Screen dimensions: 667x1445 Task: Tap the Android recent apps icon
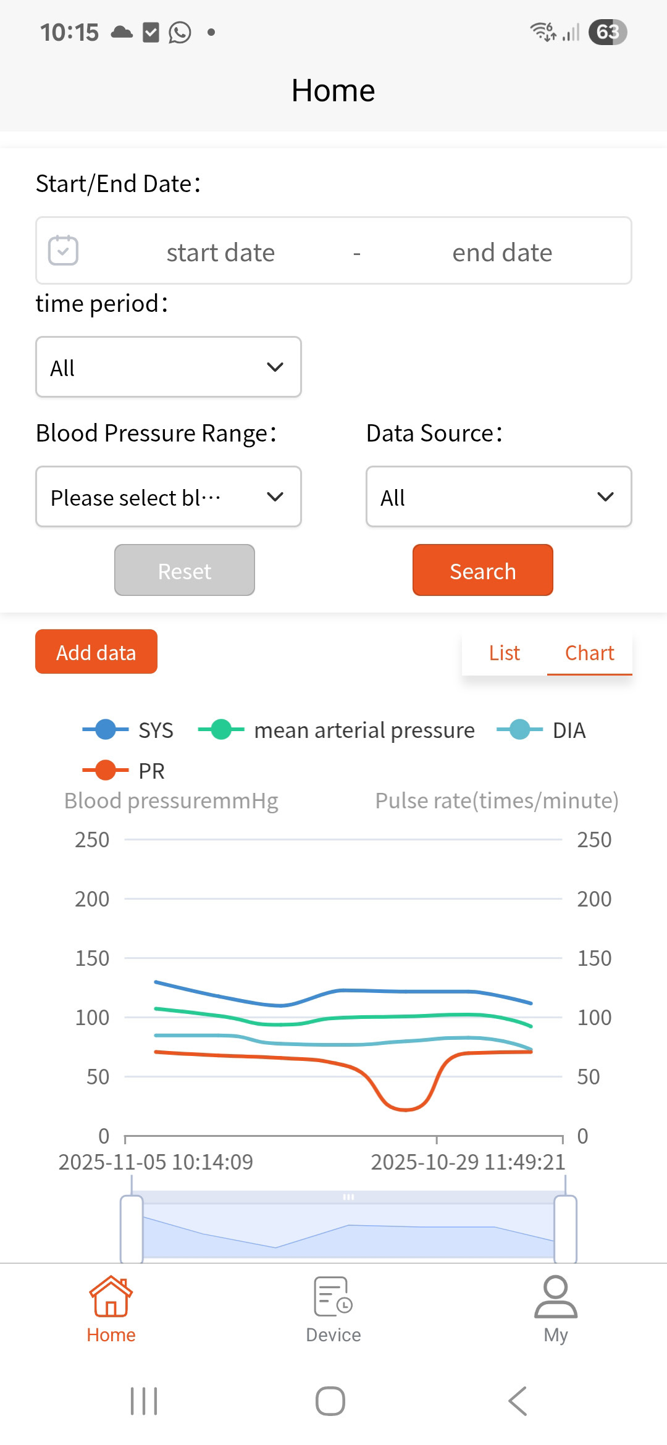144,1401
